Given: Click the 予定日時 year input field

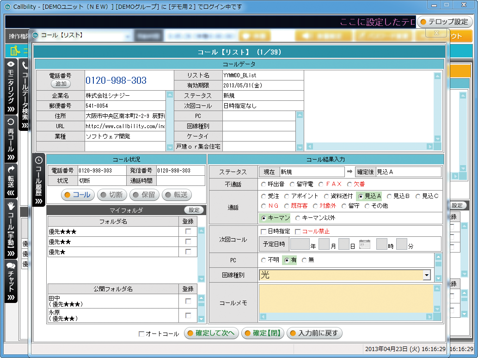Looking at the screenshot, I should [300, 244].
